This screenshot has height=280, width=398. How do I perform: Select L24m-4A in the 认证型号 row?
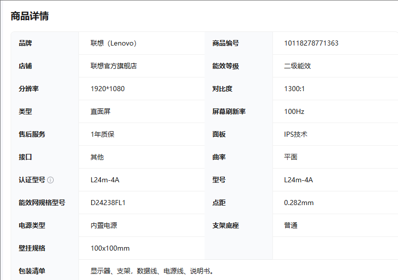click(x=105, y=180)
